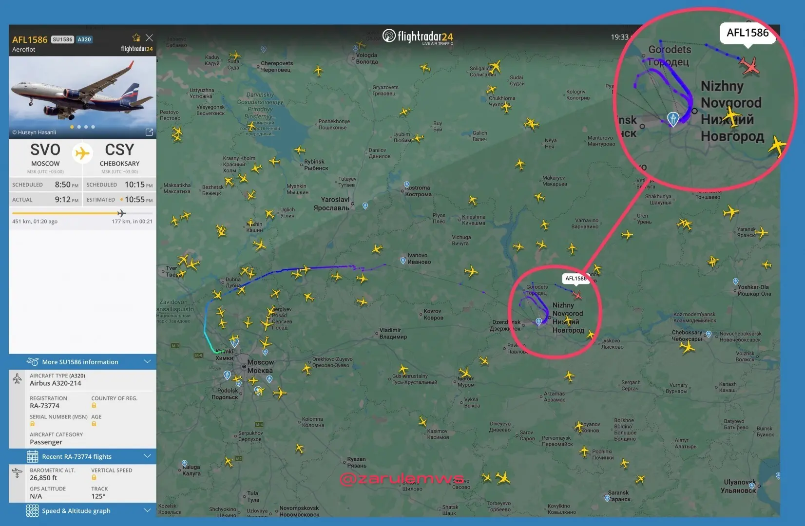Select the fourth photo carousel dot
Image resolution: width=805 pixels, height=526 pixels.
(x=93, y=127)
